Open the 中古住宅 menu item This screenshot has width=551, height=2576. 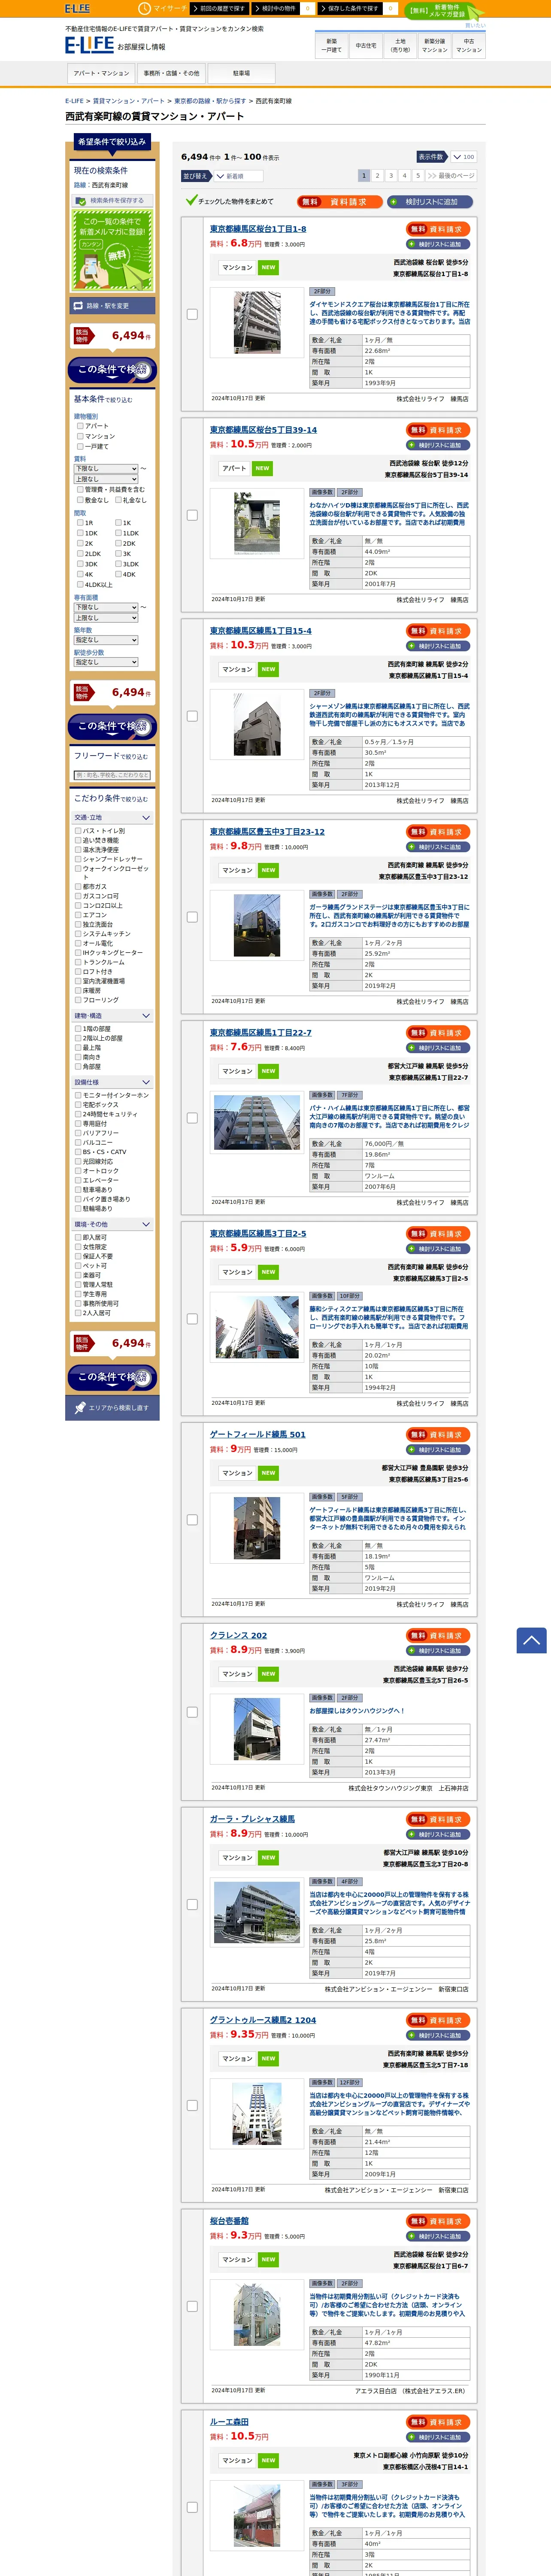366,45
